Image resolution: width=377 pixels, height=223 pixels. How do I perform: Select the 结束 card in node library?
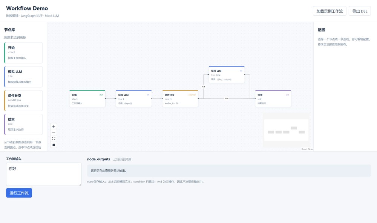pyautogui.click(x=23, y=124)
